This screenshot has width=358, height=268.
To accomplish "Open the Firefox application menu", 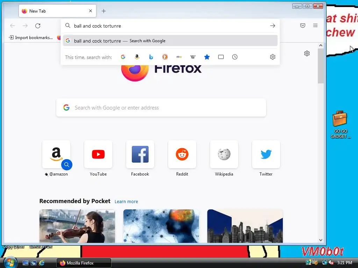I will coord(315,25).
